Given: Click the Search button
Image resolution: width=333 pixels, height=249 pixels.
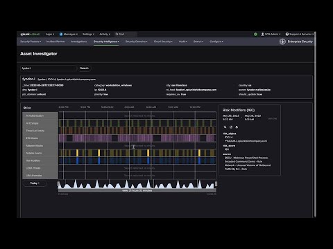Looking at the screenshot, I should (84, 68).
